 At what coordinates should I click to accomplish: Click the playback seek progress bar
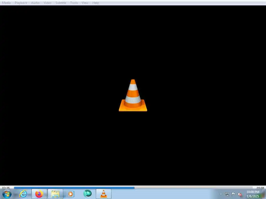[x=133, y=188]
